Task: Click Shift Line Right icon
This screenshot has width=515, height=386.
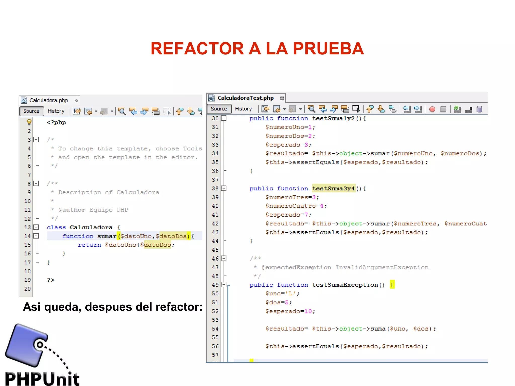Action: tap(418, 109)
